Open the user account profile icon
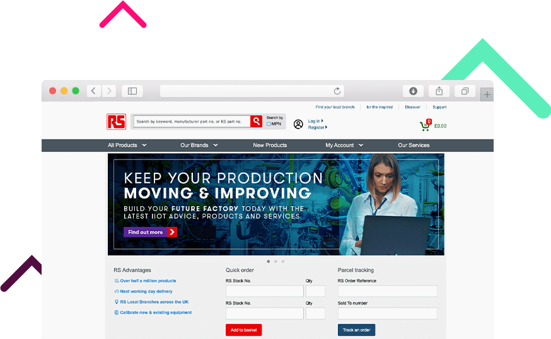The width and height of the screenshot is (551, 339). coord(298,124)
